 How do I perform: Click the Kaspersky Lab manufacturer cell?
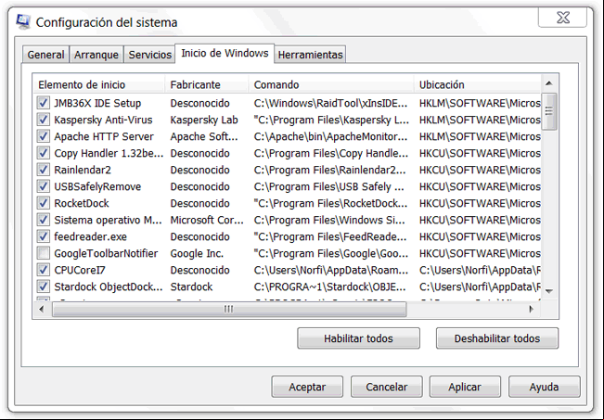point(204,121)
